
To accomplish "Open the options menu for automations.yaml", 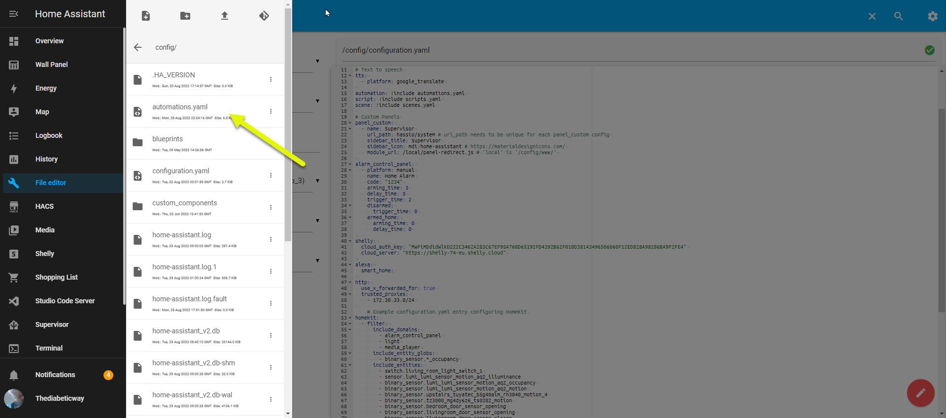I will [x=271, y=111].
